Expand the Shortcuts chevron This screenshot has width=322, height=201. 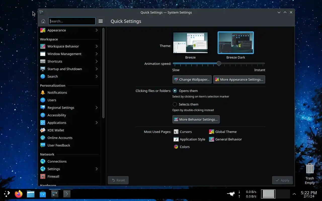(97, 61)
